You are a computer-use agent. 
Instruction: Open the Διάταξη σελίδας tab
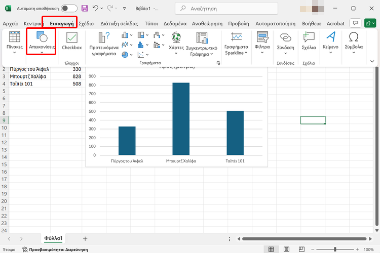(x=119, y=23)
